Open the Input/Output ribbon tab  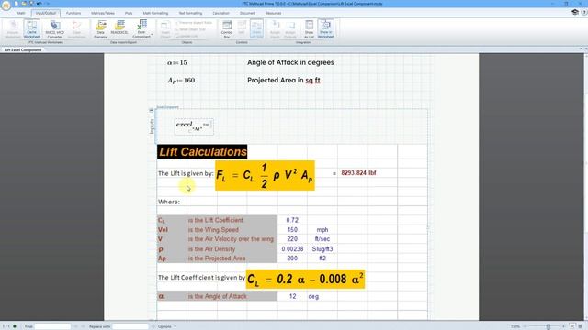[x=46, y=13]
